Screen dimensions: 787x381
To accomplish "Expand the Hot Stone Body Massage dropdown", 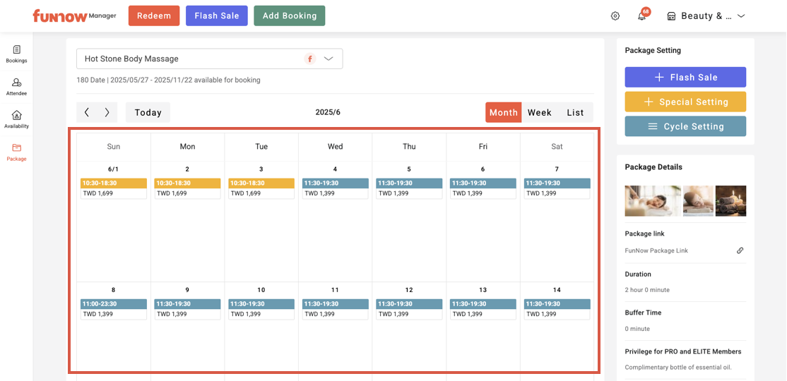I will (329, 59).
